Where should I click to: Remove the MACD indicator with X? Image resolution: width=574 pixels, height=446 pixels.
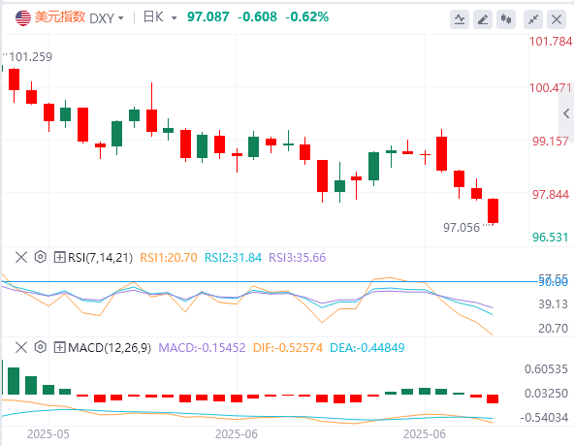(21, 347)
